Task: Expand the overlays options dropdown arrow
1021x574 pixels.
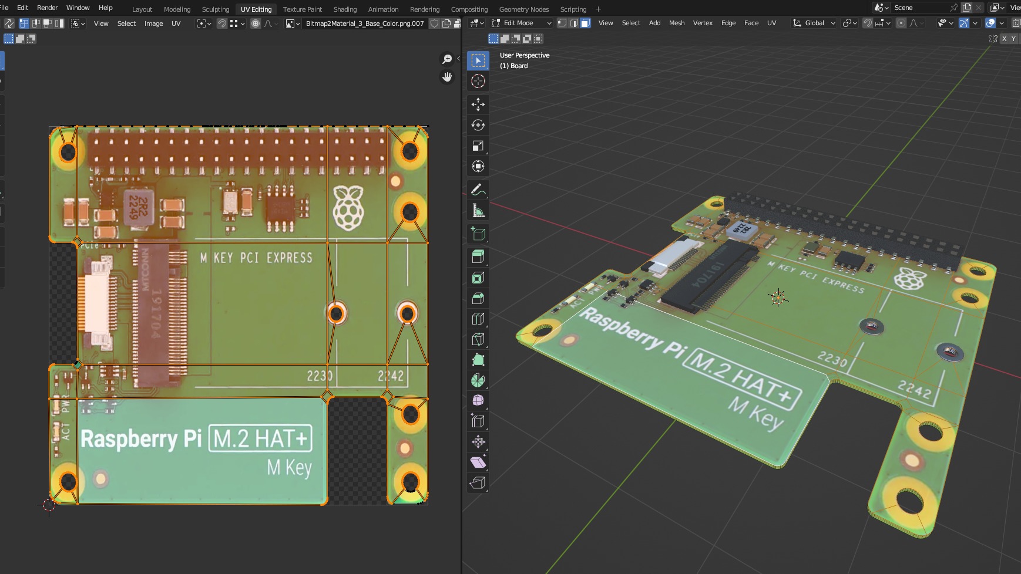Action: (1002, 23)
